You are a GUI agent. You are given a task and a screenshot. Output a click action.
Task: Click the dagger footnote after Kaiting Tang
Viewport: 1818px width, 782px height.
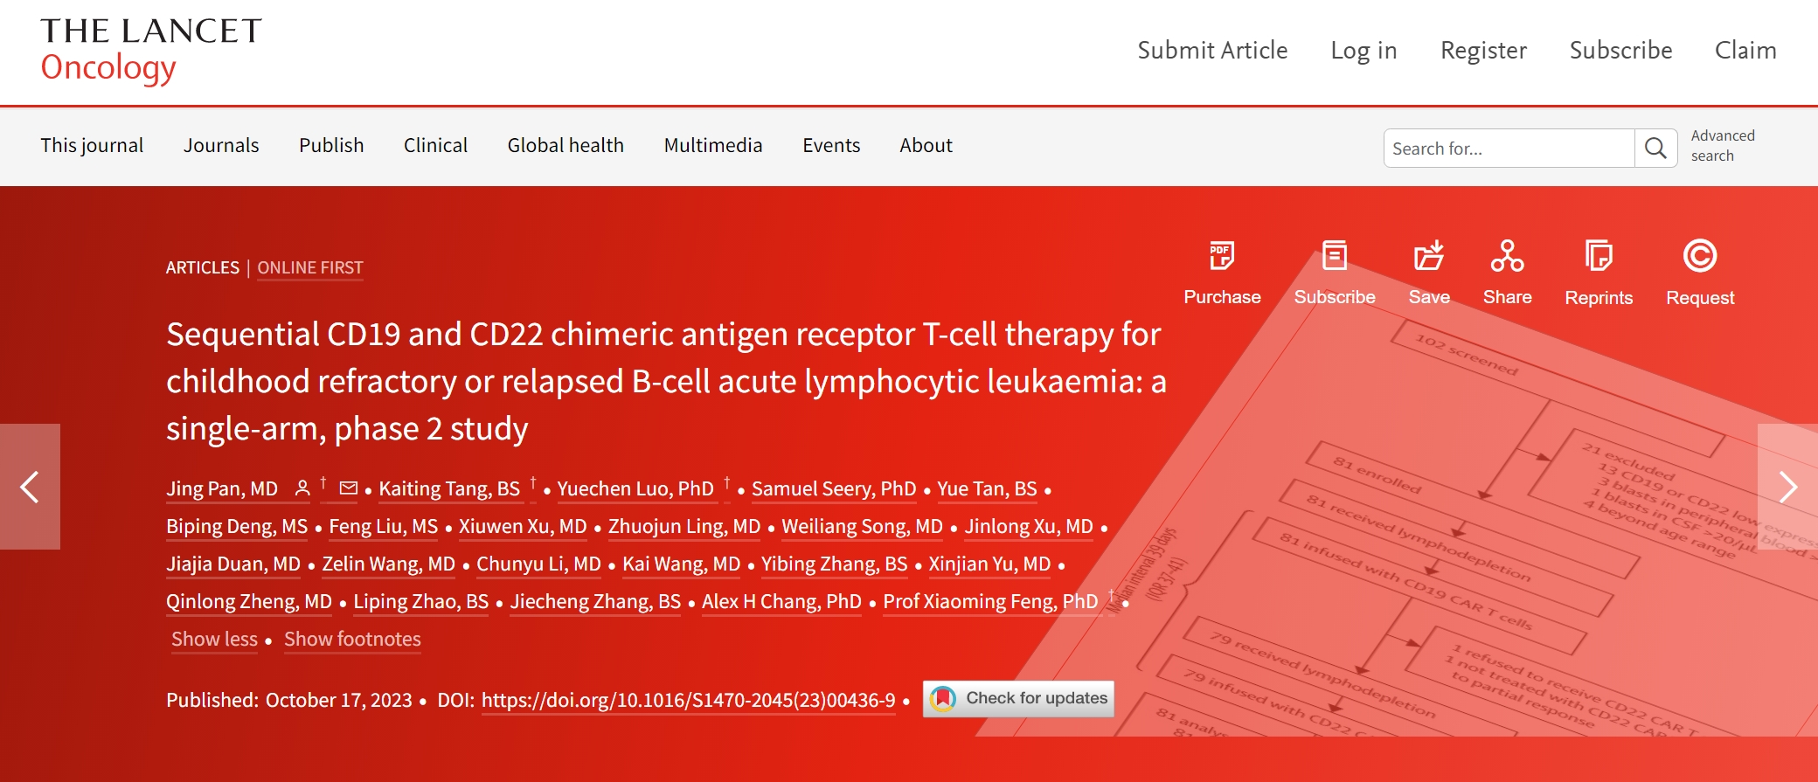(x=532, y=483)
